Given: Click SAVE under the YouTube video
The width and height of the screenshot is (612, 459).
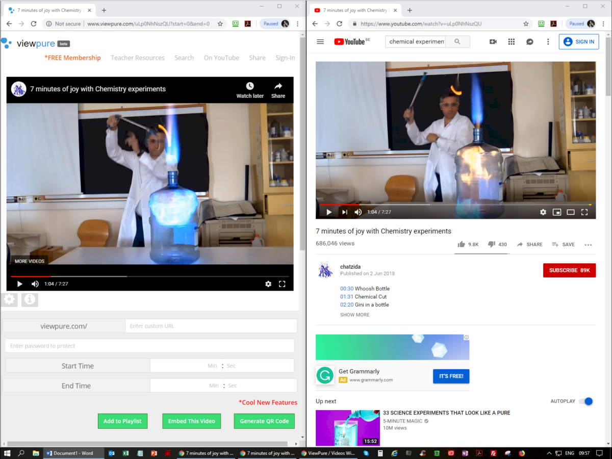Looking at the screenshot, I should coord(563,244).
